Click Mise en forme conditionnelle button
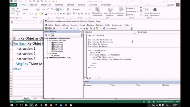Viewport: 190px width, 107px height. click(x=97, y=12)
